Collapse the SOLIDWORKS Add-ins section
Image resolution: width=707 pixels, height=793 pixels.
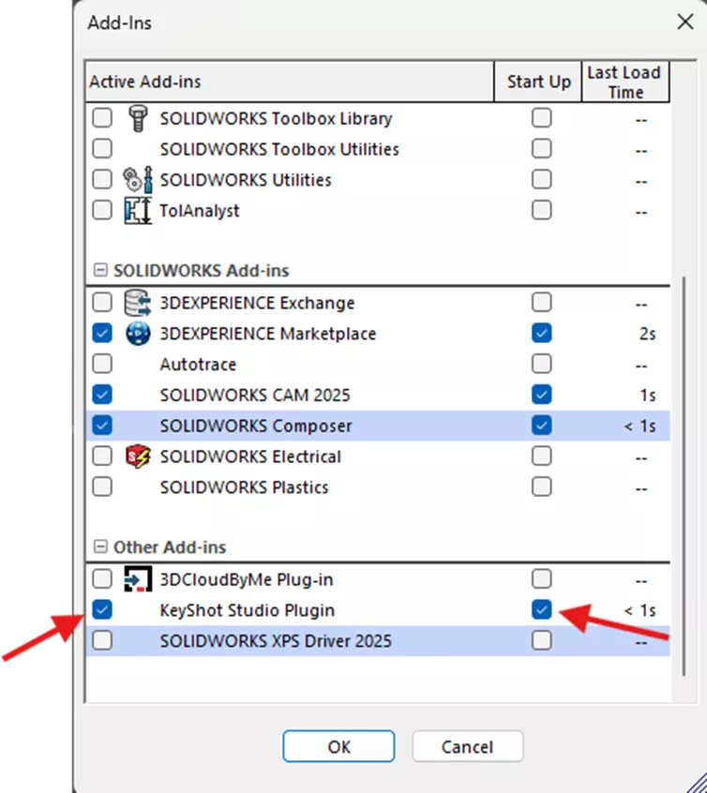pos(100,270)
